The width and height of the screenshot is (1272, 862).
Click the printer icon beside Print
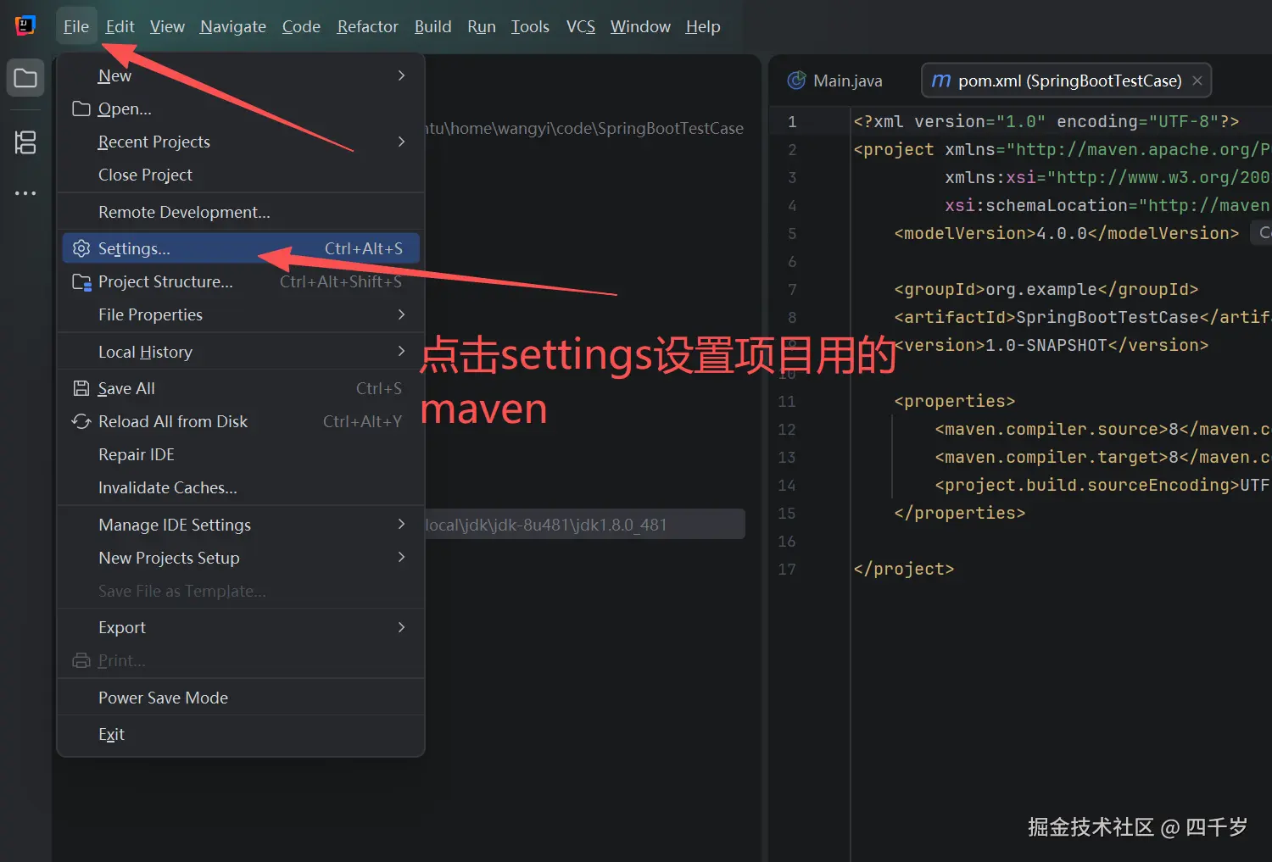tap(81, 660)
